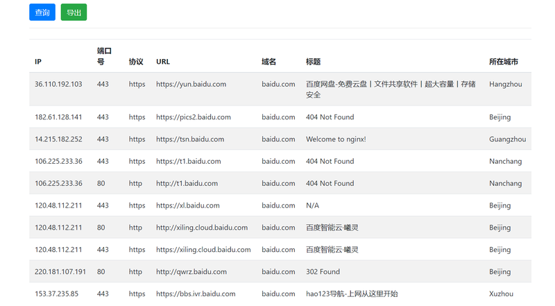Click the green 导出 export button

pos(74,12)
